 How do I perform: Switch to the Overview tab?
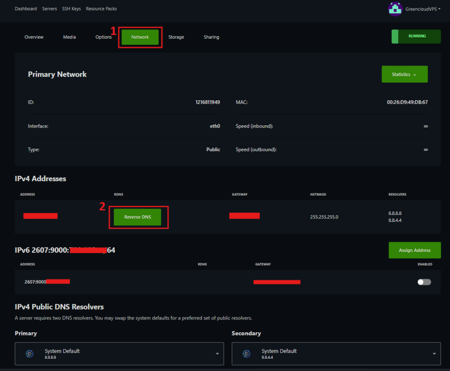[34, 37]
